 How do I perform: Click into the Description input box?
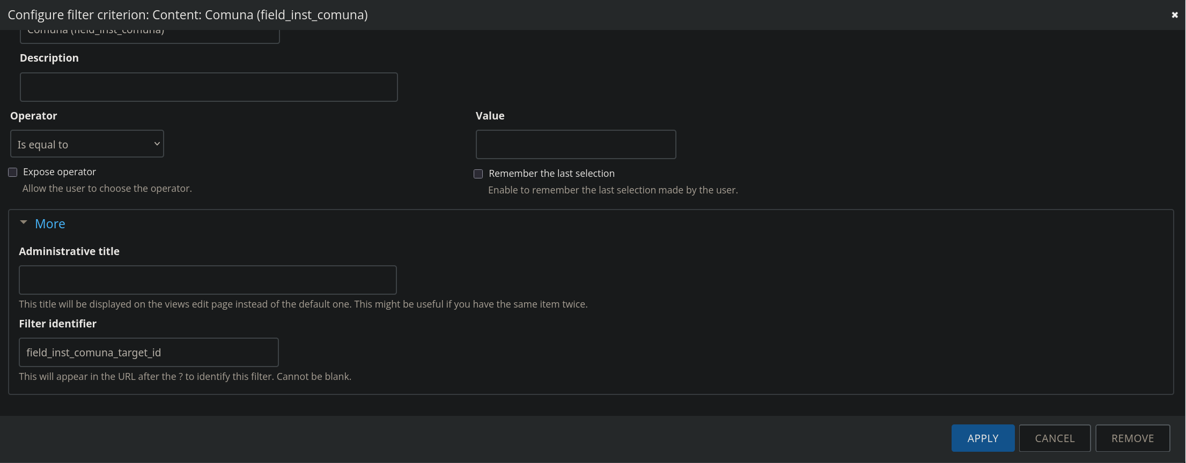[209, 87]
